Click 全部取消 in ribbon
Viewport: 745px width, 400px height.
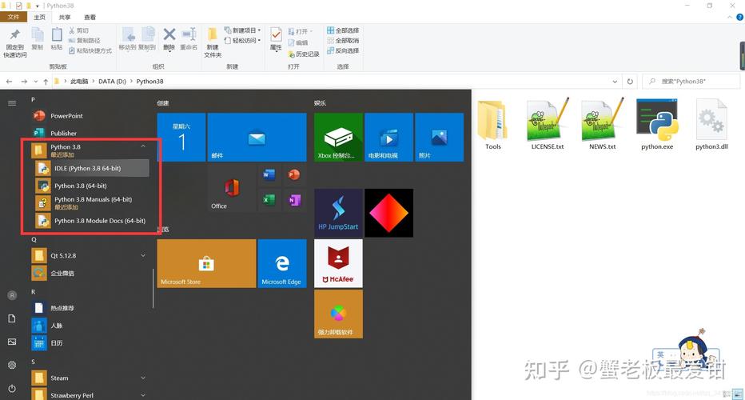point(343,41)
